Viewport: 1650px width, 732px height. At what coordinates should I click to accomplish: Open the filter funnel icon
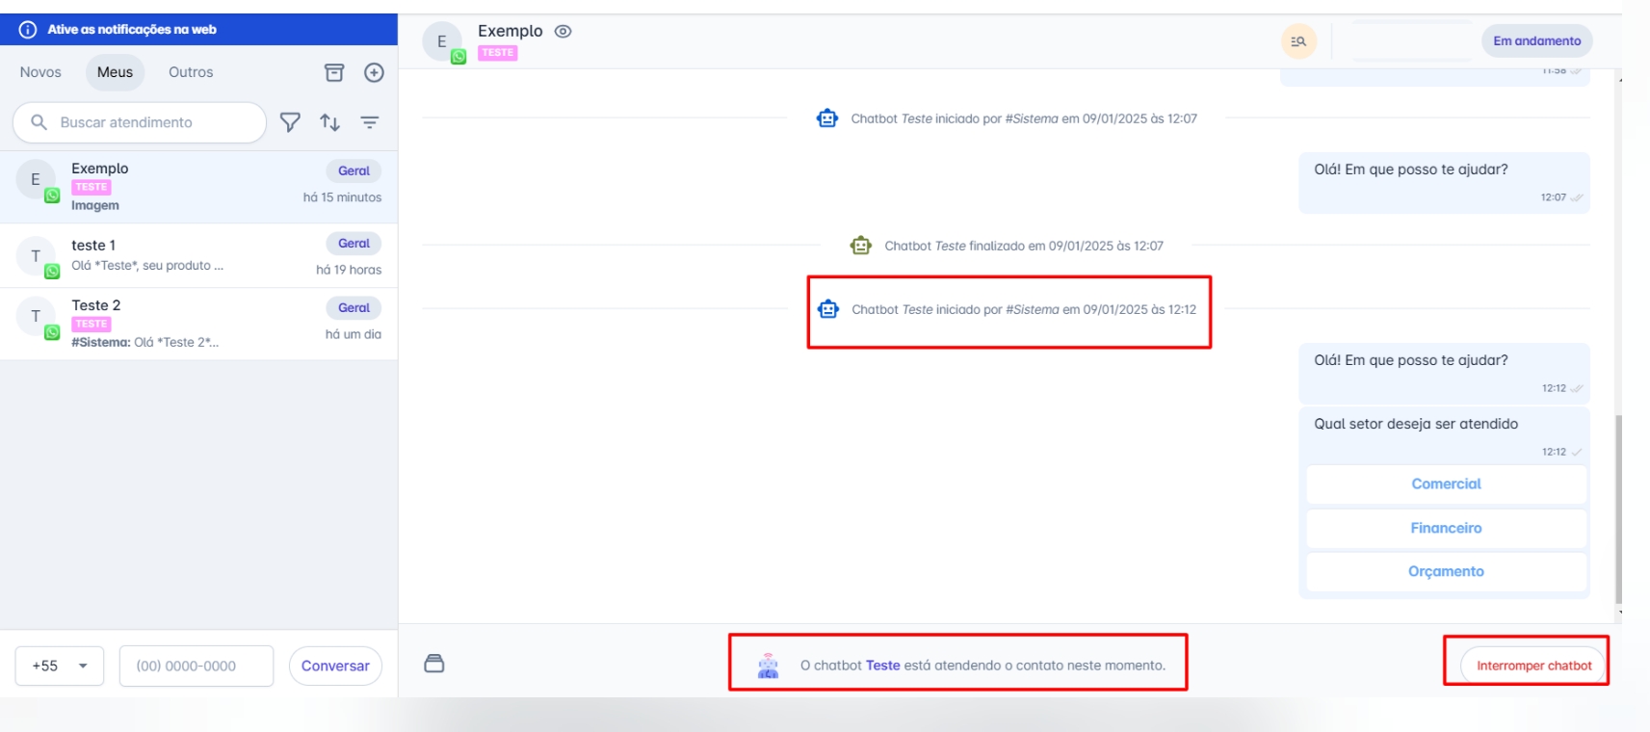[x=290, y=122]
